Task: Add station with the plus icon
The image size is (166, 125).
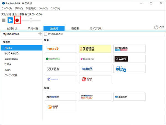Action: click(40, 34)
